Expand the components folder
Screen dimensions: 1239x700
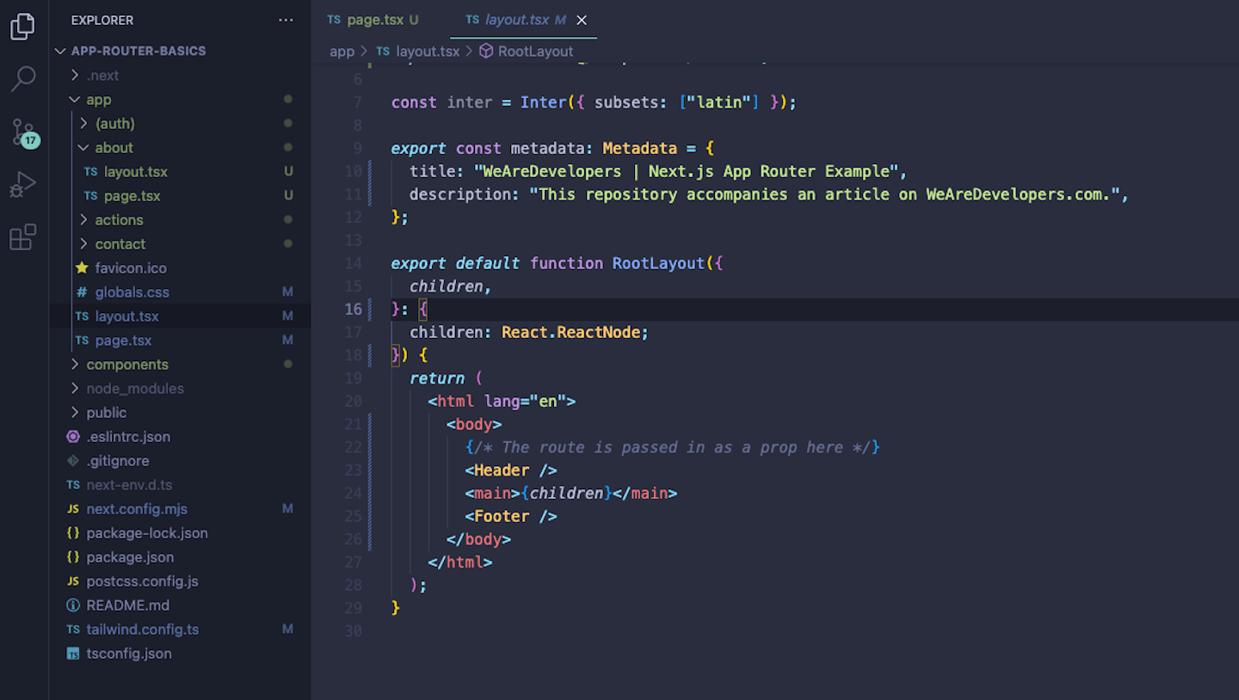pos(126,365)
